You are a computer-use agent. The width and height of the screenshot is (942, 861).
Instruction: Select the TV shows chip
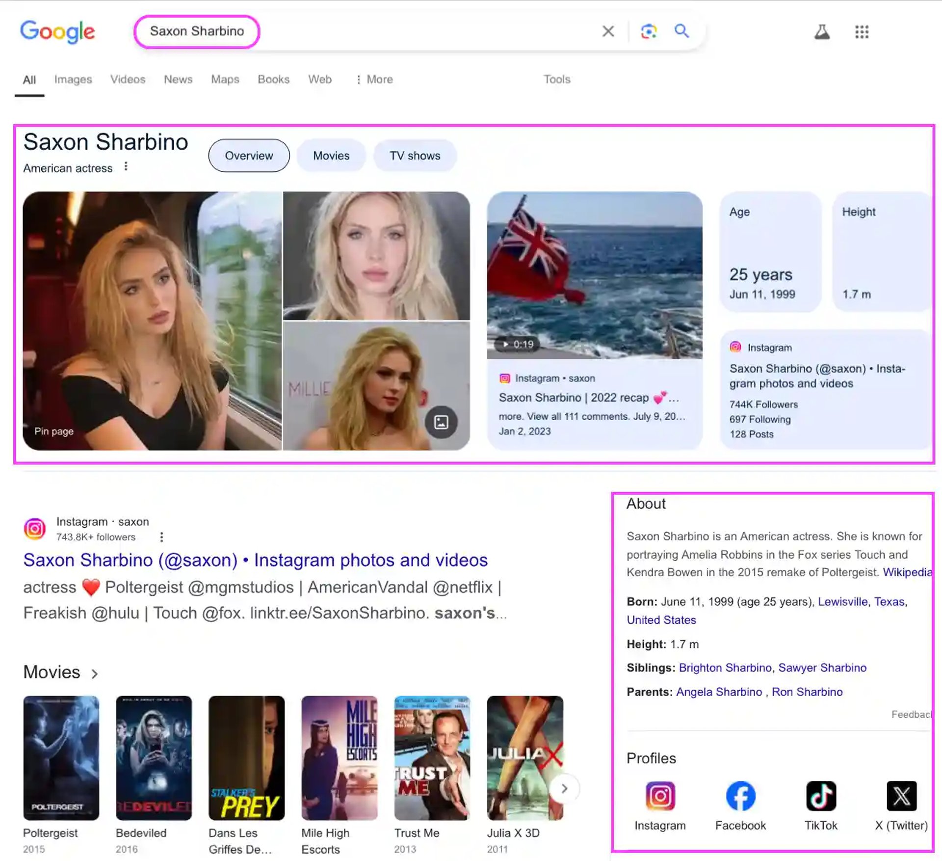pos(415,156)
